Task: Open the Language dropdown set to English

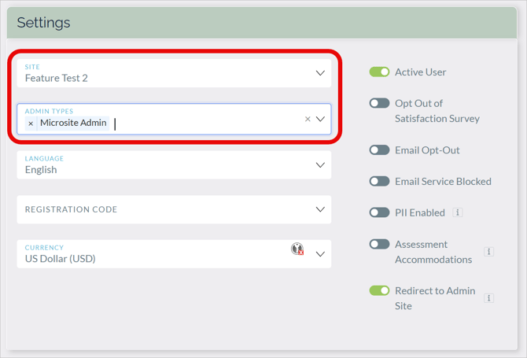Action: click(x=320, y=165)
